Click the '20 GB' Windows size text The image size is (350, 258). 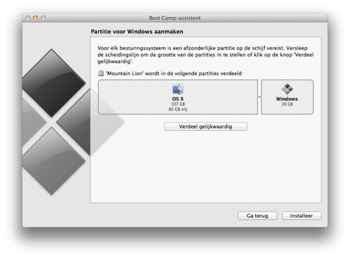(x=287, y=104)
